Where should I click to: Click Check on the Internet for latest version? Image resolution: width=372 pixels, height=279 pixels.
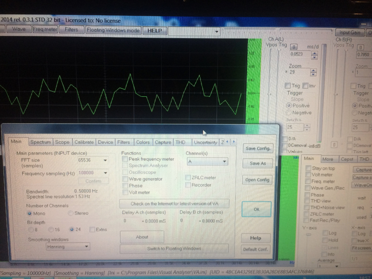(x=174, y=204)
